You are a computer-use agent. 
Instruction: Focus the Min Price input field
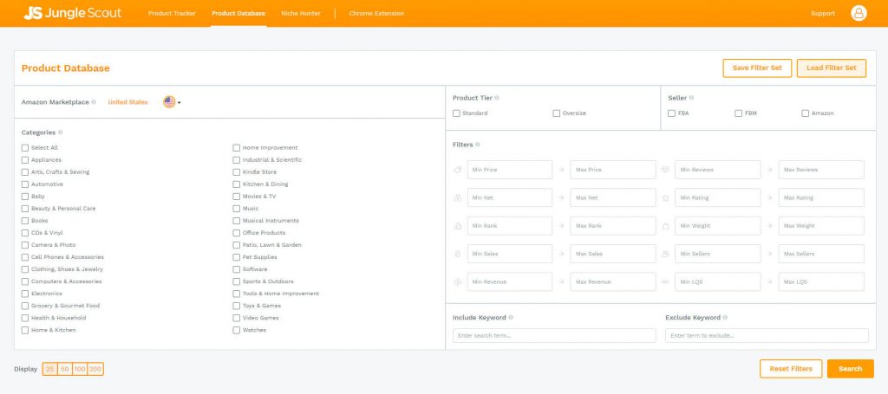pyautogui.click(x=510, y=170)
